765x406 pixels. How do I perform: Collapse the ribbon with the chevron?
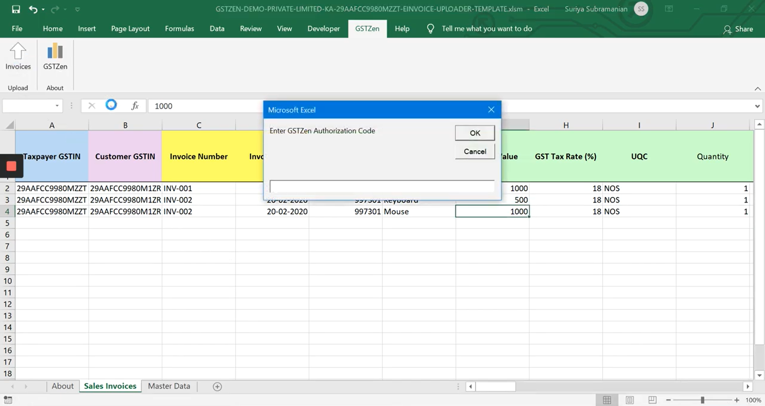(757, 89)
